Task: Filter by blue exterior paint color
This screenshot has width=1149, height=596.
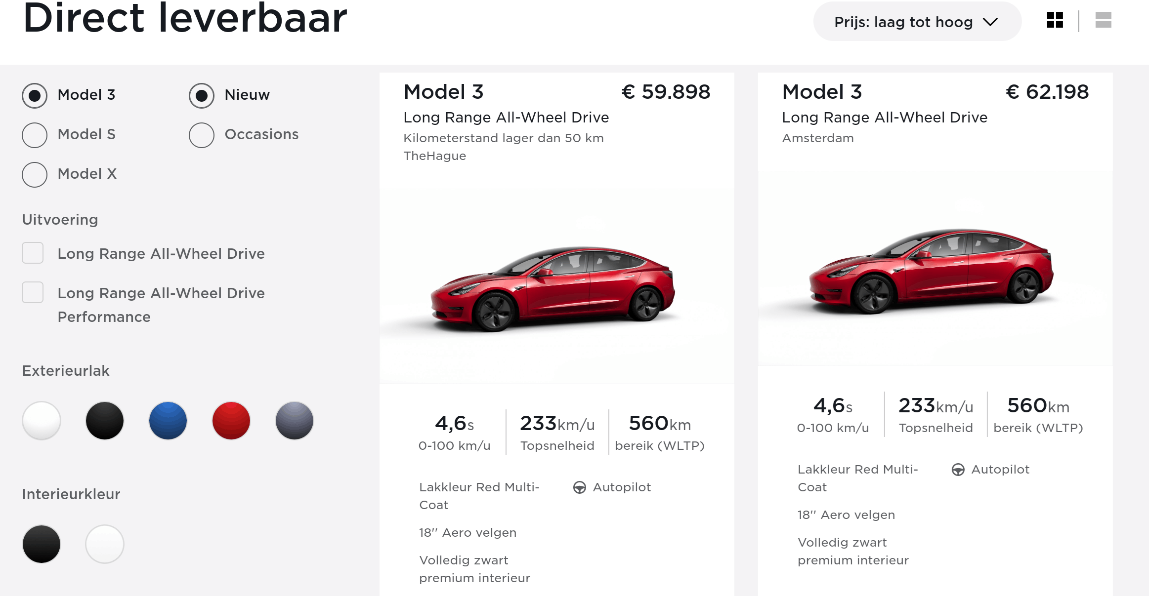Action: [168, 421]
